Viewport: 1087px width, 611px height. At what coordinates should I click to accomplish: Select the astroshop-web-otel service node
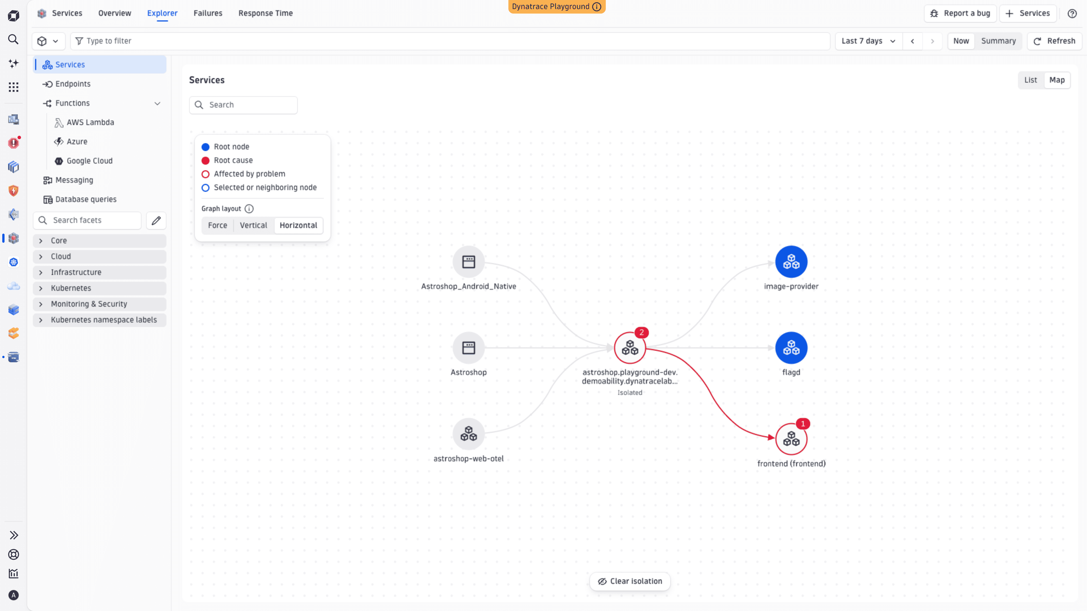click(x=468, y=434)
